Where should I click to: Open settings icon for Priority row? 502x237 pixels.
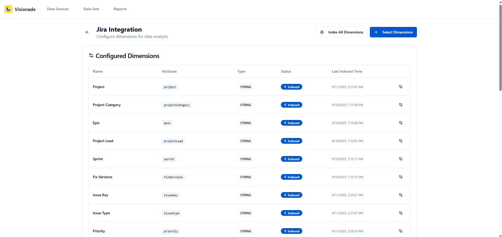tap(401, 231)
